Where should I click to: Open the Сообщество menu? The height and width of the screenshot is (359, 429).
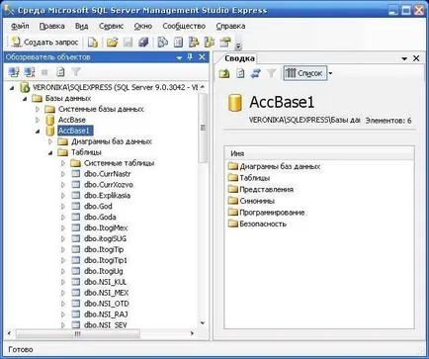(184, 26)
